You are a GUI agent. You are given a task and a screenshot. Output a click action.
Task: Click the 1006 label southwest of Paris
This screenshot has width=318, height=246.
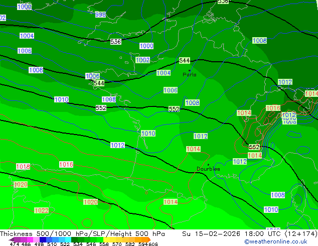[171, 90]
